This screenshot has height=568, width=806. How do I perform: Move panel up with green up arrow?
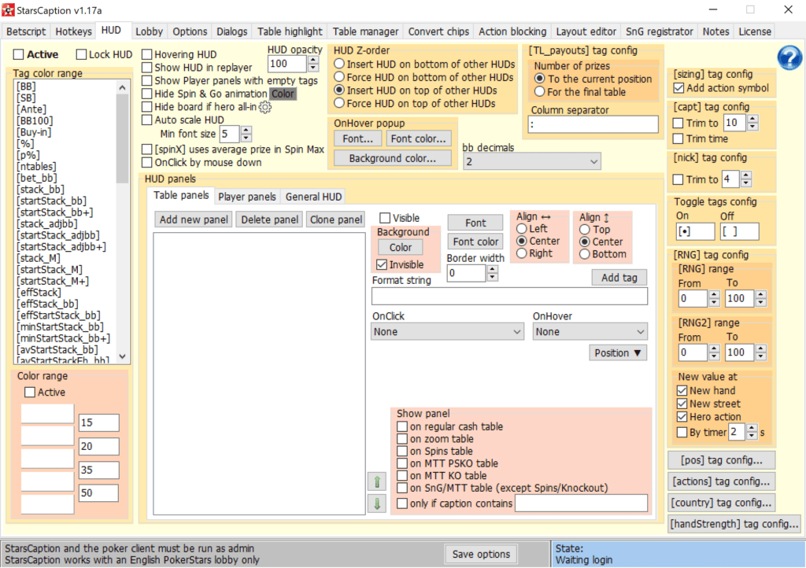tap(377, 481)
